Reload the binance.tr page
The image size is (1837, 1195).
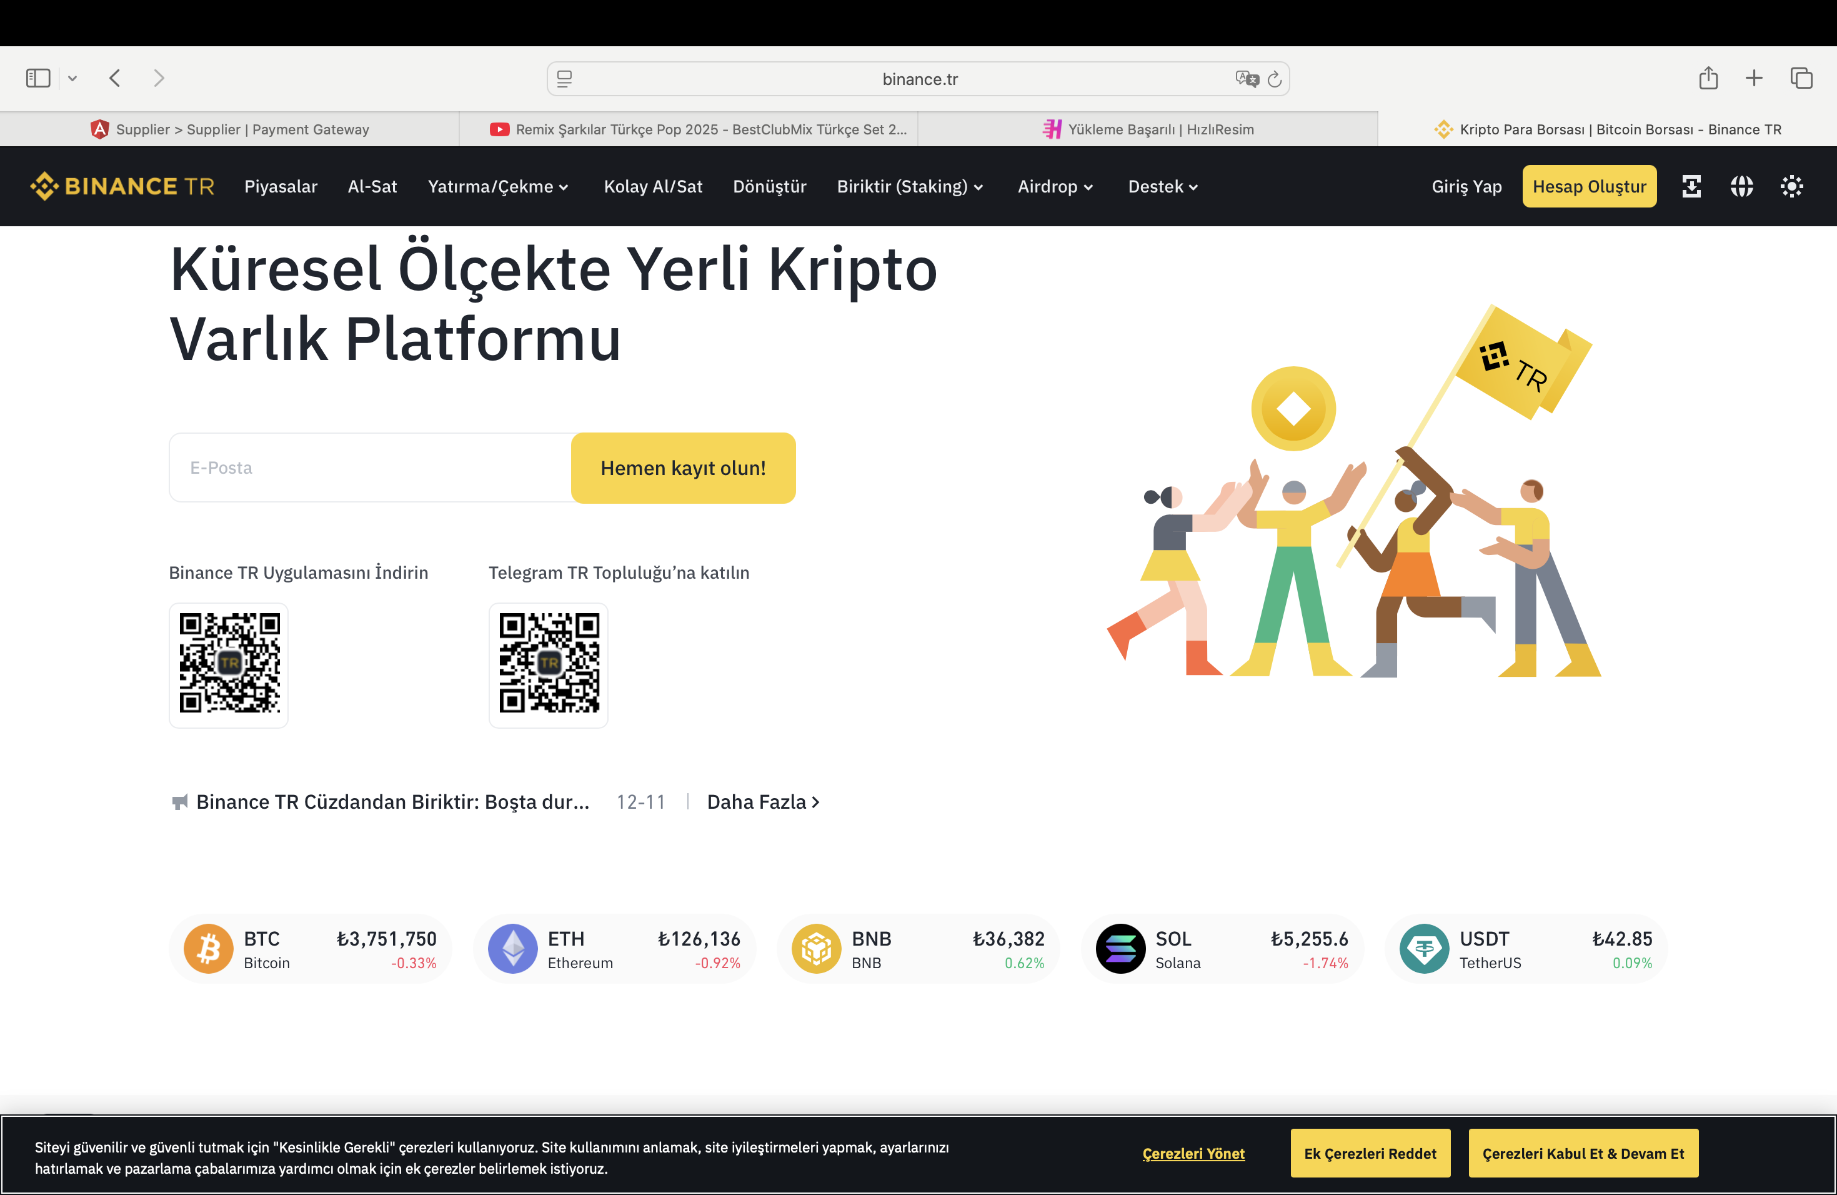point(1274,79)
